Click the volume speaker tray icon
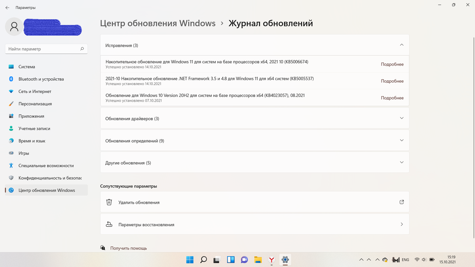This screenshot has height=267, width=475. (x=424, y=260)
